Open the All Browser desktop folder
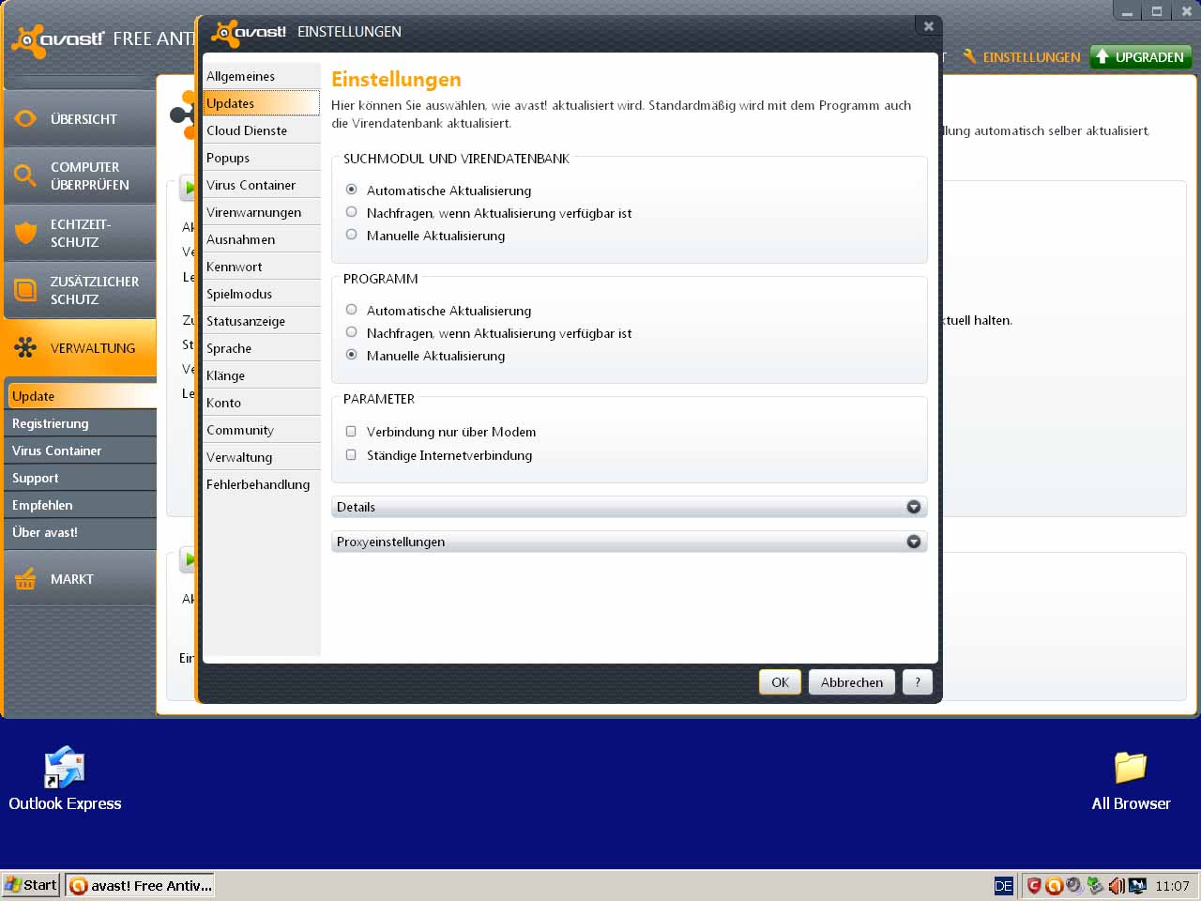The height and width of the screenshot is (901, 1201). (x=1131, y=779)
